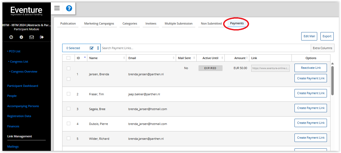341x153 pixels.
Task: Create Payment Link for Dubois, Pierre
Action: 311,123
